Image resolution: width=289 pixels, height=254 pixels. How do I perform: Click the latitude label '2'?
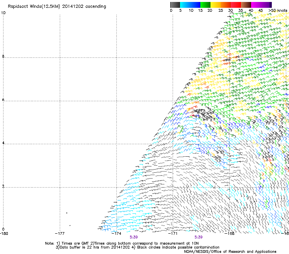click(x=3, y=186)
